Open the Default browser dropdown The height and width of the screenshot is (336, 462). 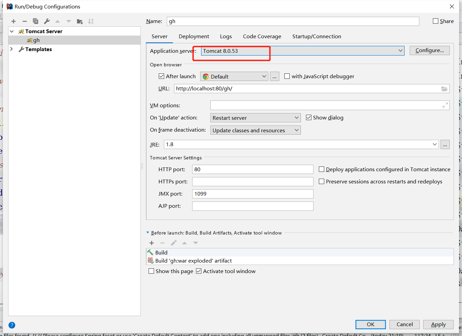click(234, 76)
